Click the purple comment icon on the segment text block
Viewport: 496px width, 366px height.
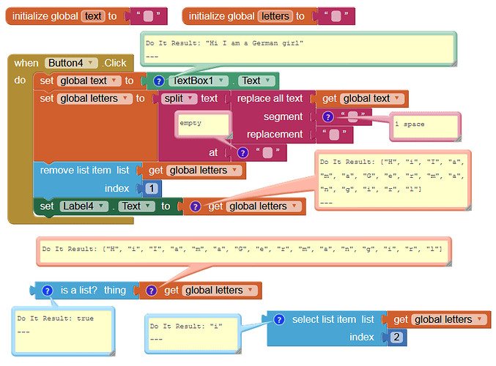pos(327,117)
